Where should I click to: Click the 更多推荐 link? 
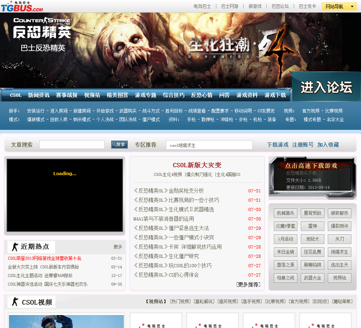tap(248, 284)
